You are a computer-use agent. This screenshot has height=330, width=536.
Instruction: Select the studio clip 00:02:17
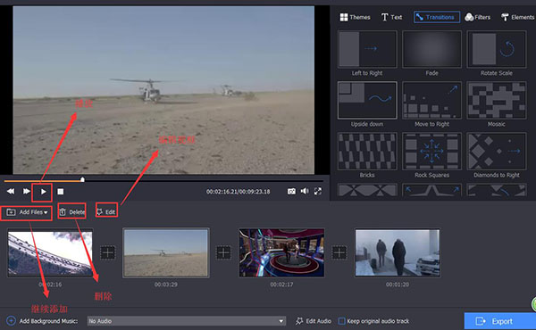pyautogui.click(x=281, y=253)
